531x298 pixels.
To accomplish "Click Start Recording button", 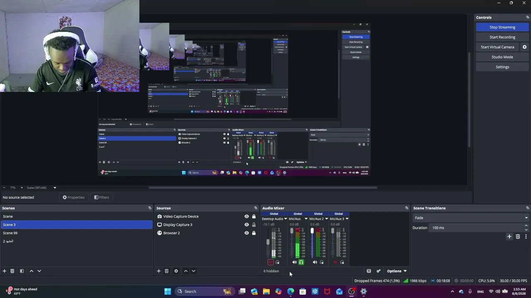I will [x=502, y=37].
